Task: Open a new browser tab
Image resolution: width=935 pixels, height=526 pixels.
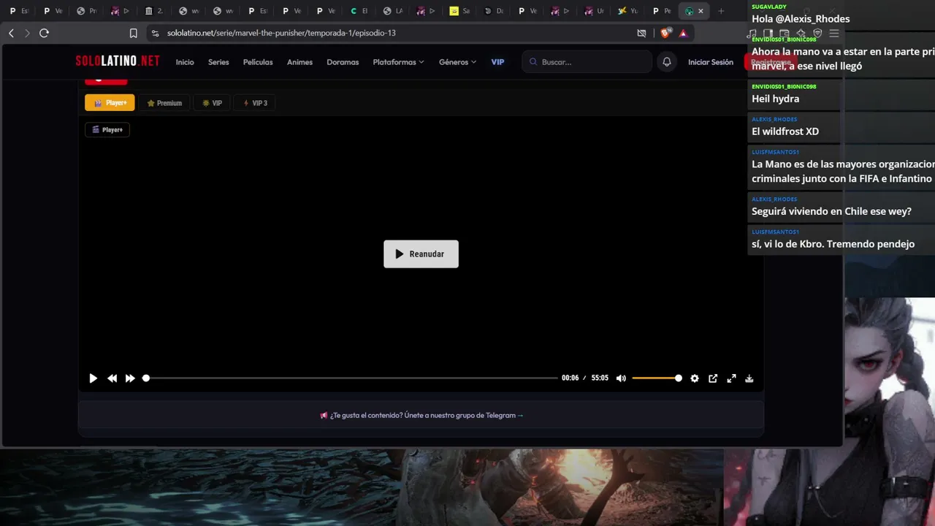Action: click(x=721, y=11)
